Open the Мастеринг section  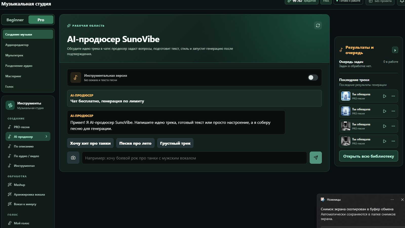point(28,76)
